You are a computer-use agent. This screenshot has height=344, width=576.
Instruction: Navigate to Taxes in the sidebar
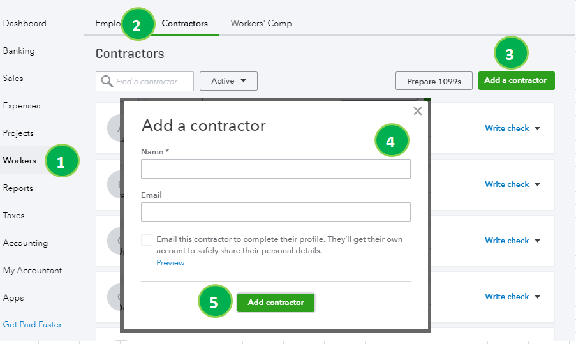point(15,216)
